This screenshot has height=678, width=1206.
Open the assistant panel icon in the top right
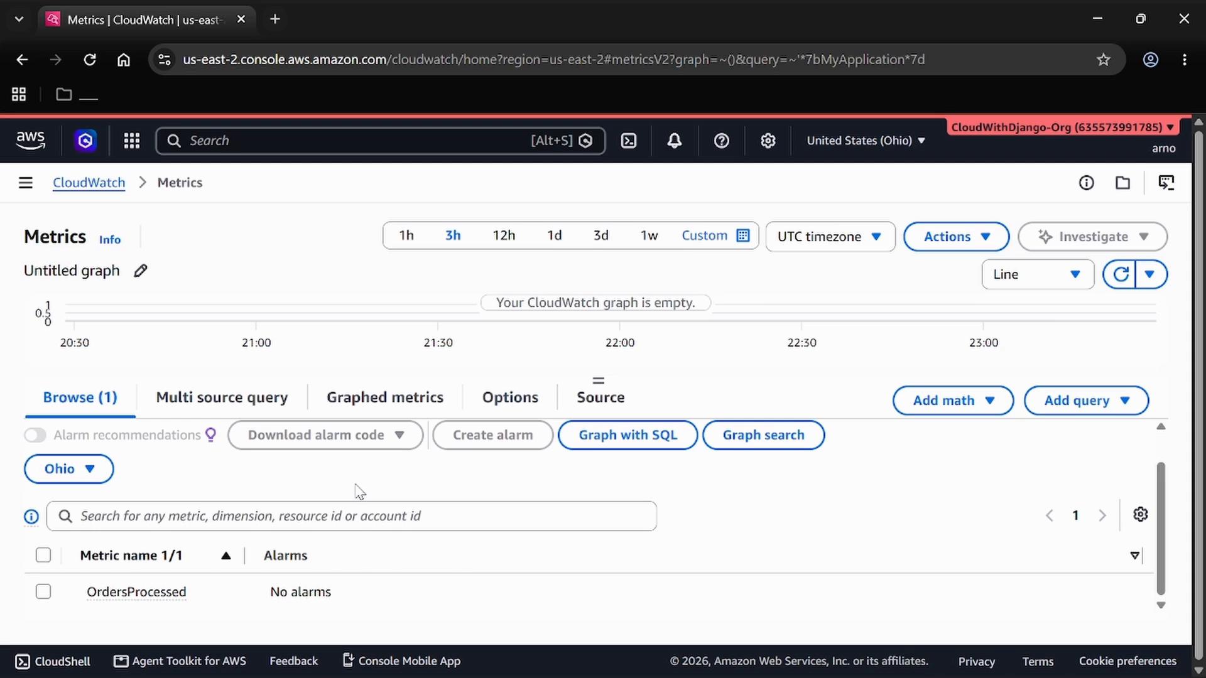point(1166,183)
